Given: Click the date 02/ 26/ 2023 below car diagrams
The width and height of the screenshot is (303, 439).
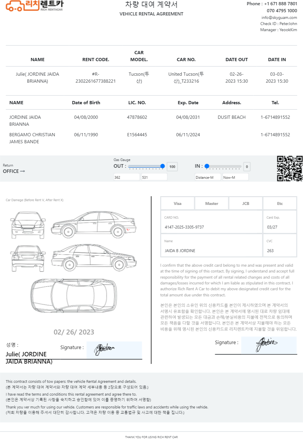Looking at the screenshot, I should pos(74,332).
